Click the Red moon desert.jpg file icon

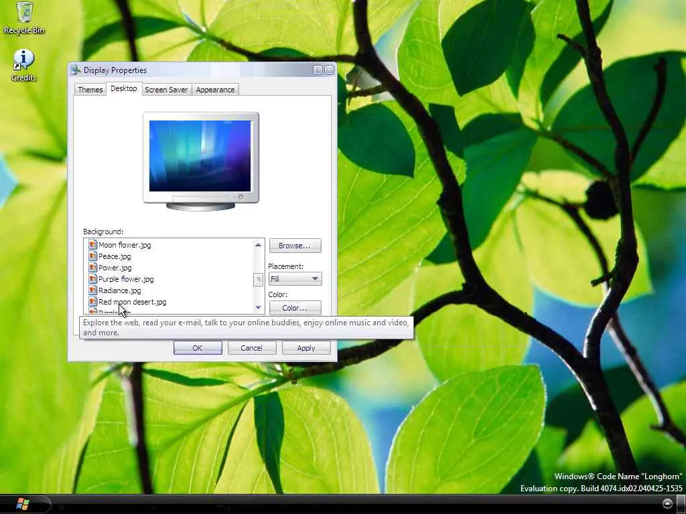click(x=92, y=302)
